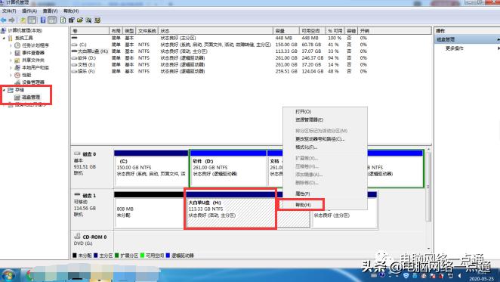This screenshot has width=500, height=282.
Task: Select the 808 MB 未分配 block on disk 1
Action: [149, 209]
